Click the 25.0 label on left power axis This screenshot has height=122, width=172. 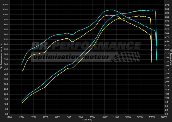coord(6,89)
